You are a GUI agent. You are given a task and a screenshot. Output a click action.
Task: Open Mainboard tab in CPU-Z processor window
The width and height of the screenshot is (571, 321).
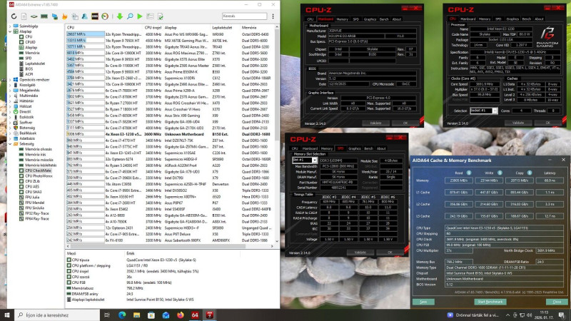coord(468,19)
